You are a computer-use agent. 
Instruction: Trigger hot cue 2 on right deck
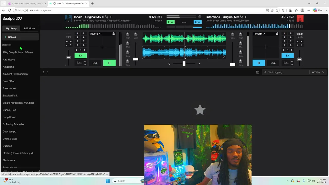coord(284,38)
